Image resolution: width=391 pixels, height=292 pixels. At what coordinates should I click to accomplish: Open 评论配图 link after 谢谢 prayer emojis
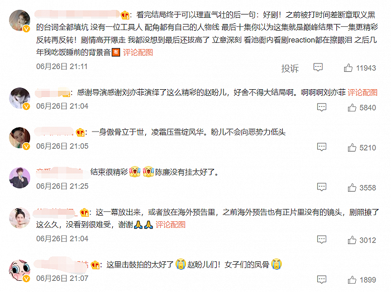170,225
